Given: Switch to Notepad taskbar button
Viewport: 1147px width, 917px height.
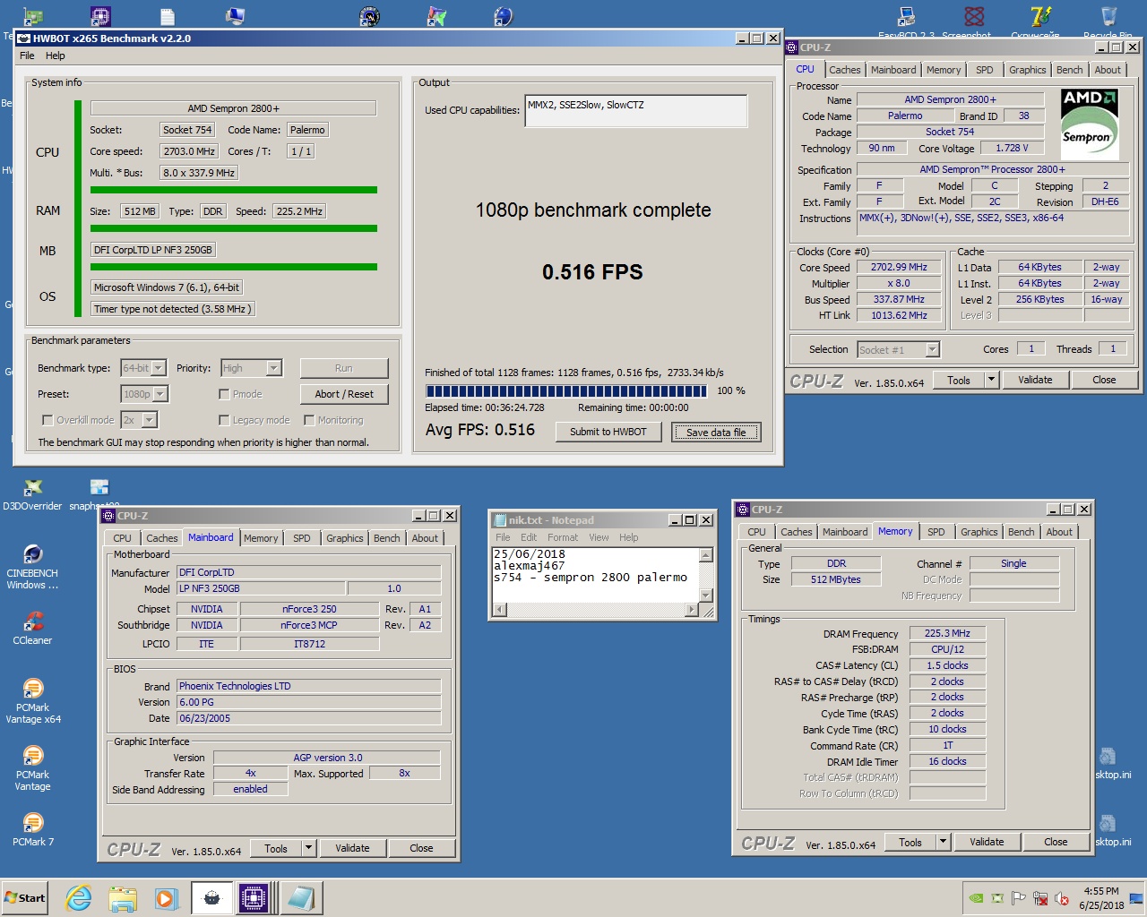Looking at the screenshot, I should [x=300, y=898].
